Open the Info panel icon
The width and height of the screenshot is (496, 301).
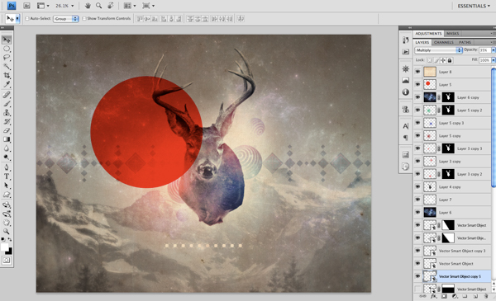(406, 92)
